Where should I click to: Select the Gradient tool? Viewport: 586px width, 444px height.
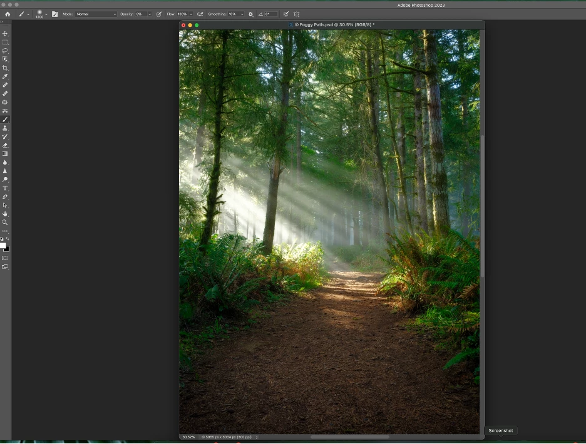(x=5, y=154)
